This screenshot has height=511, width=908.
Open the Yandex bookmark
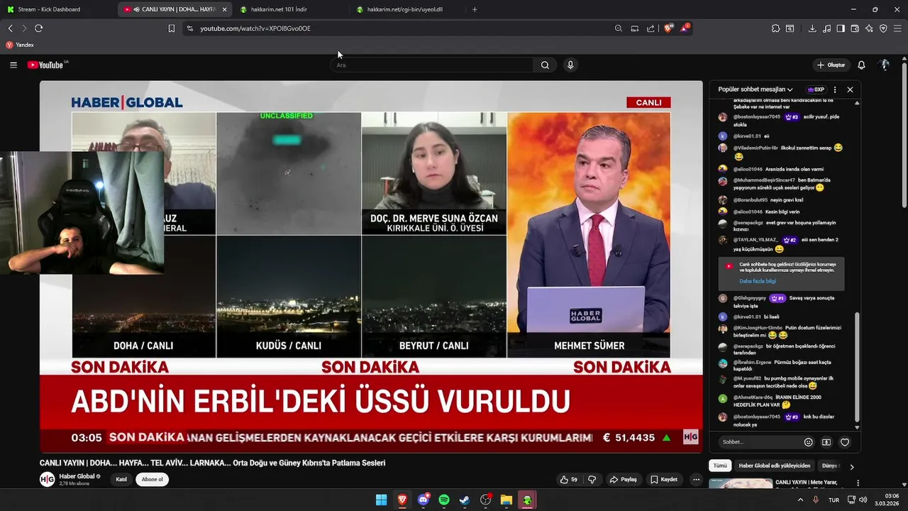click(x=20, y=45)
